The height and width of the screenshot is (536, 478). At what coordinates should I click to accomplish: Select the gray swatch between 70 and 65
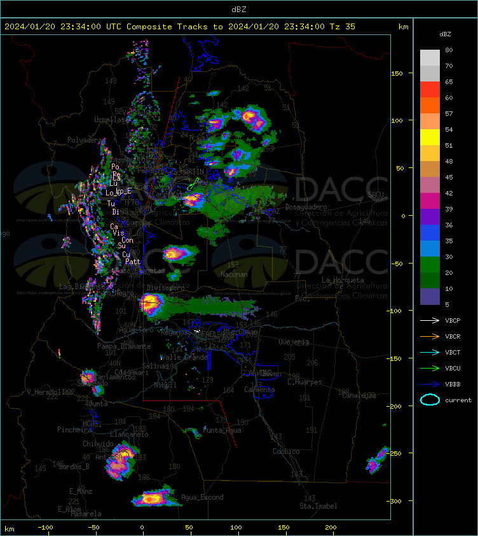tap(430, 73)
